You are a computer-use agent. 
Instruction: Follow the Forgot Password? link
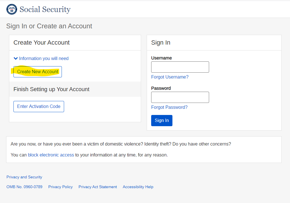(169, 107)
